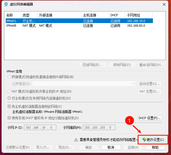Click the 应用(A) button

133,147
